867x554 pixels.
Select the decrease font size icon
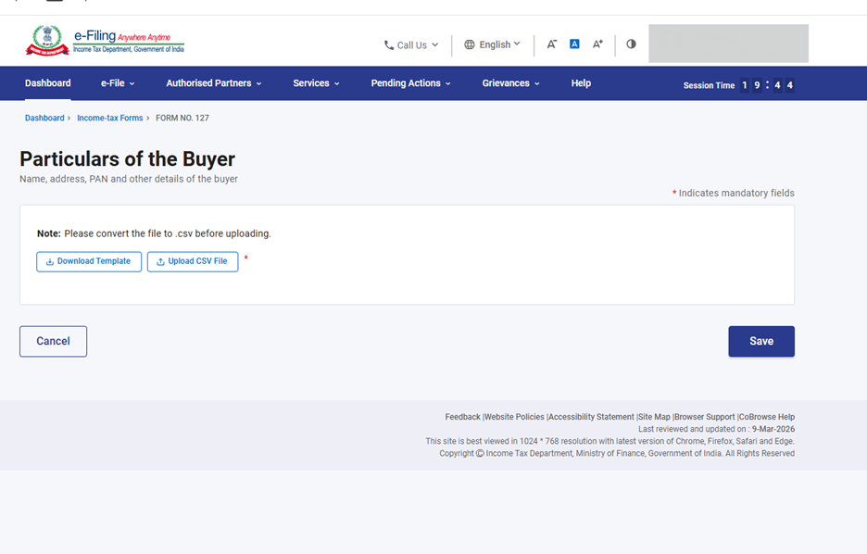point(552,44)
